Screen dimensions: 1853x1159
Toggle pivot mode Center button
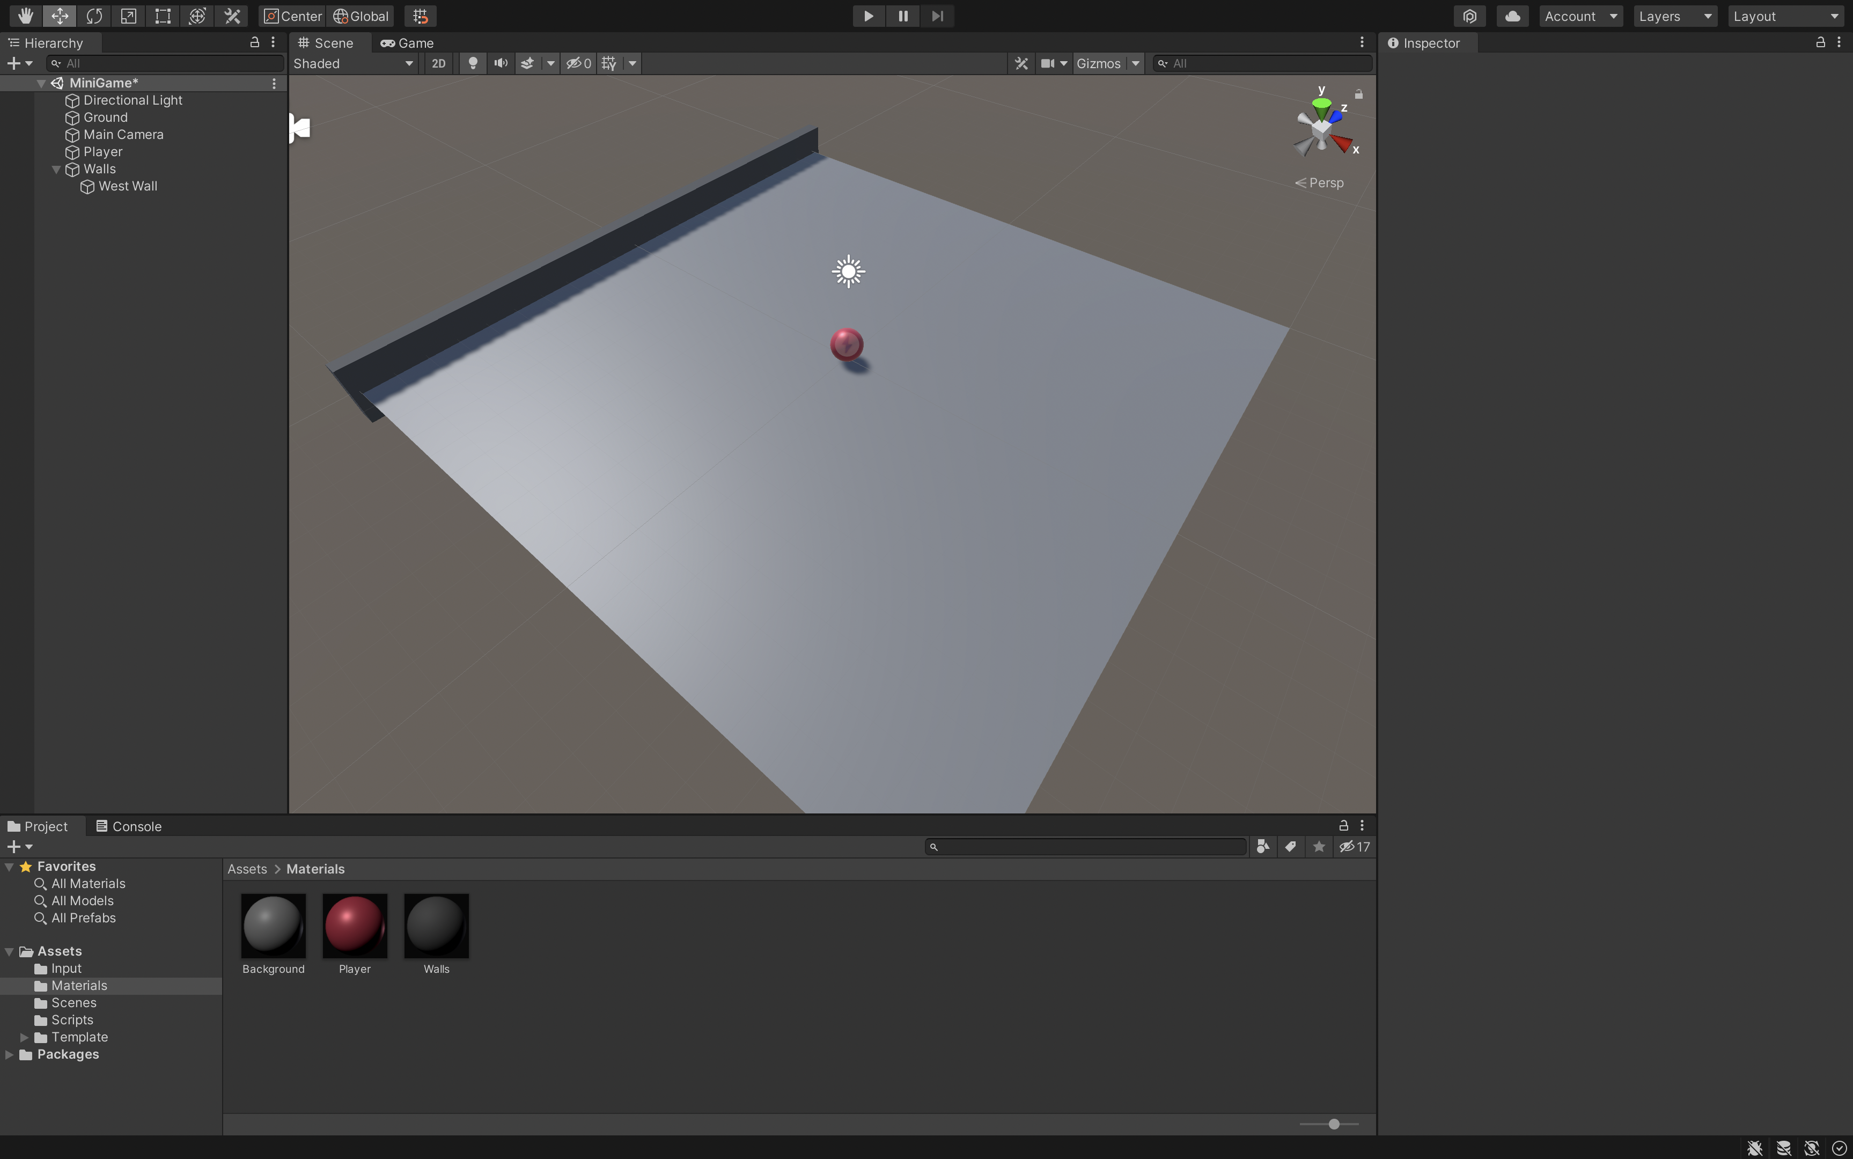(x=293, y=16)
